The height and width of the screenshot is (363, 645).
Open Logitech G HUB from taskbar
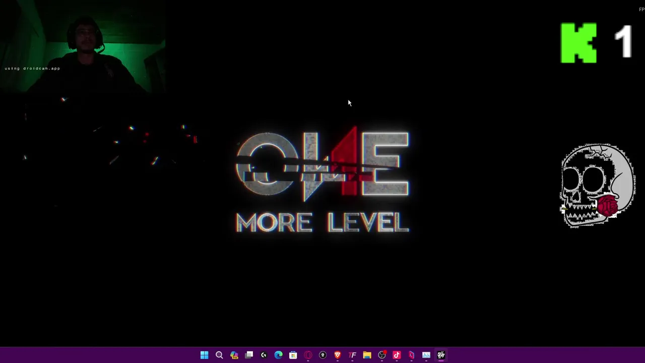[264, 355]
